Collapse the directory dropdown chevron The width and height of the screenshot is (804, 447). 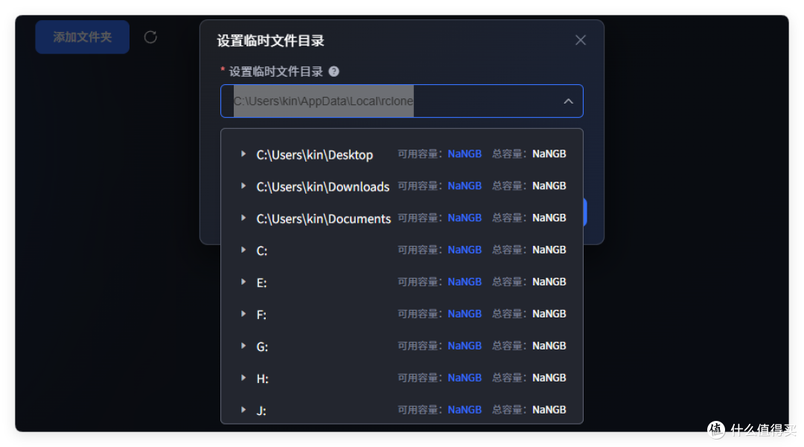568,101
